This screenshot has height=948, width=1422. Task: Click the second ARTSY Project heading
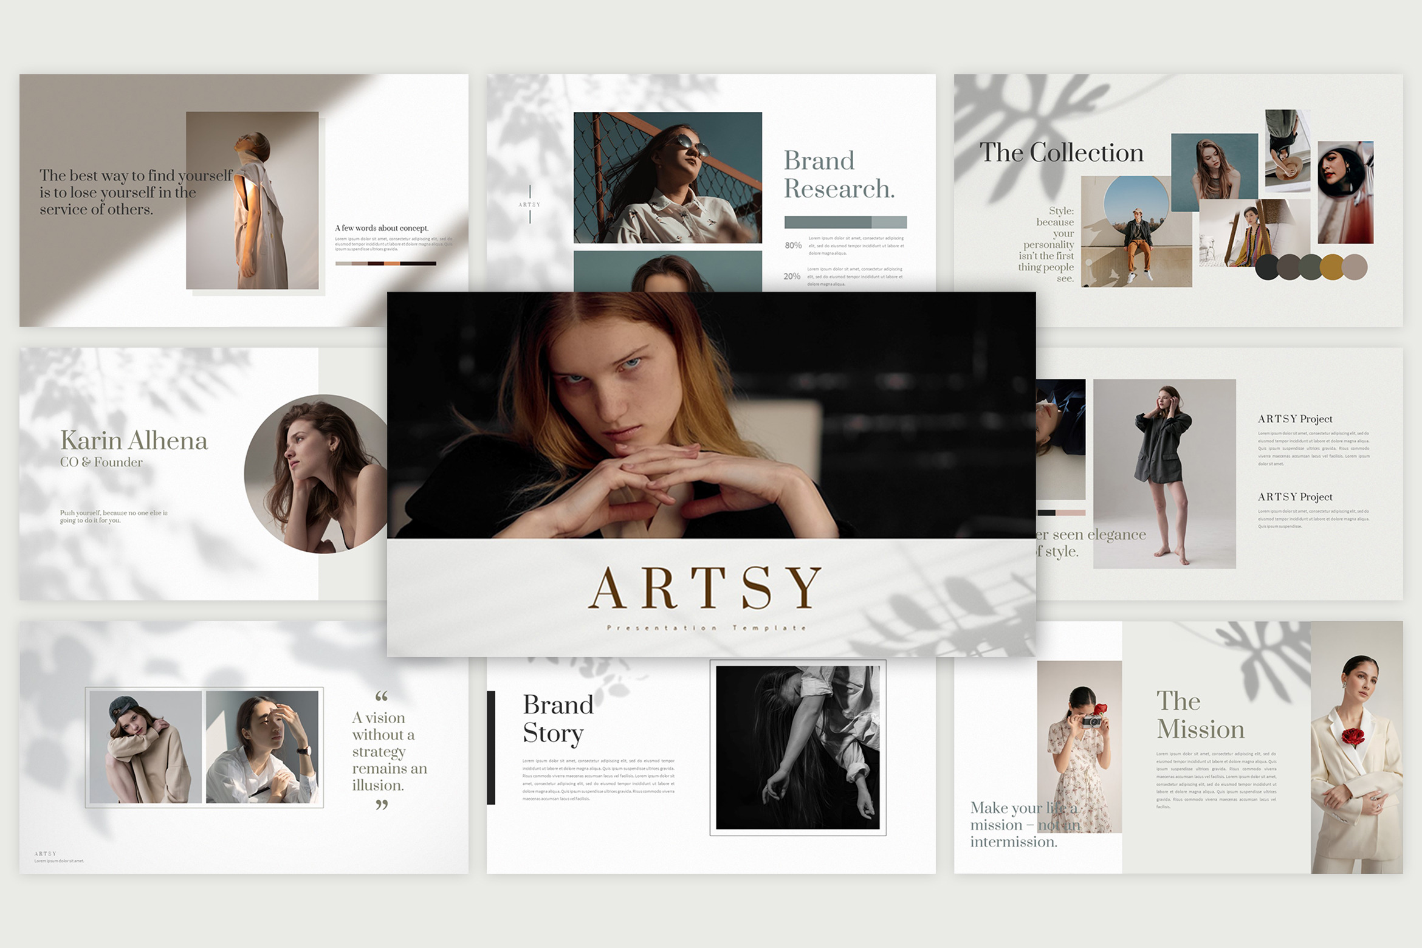pyautogui.click(x=1294, y=496)
